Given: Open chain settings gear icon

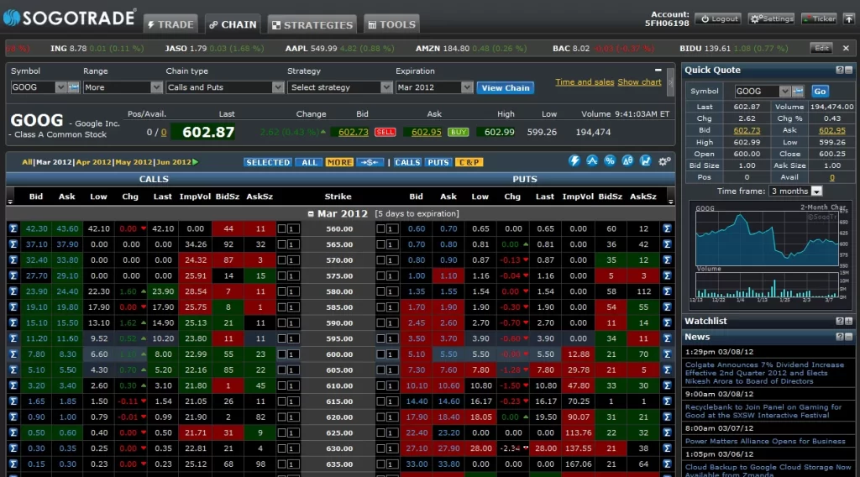Looking at the screenshot, I should click(664, 161).
